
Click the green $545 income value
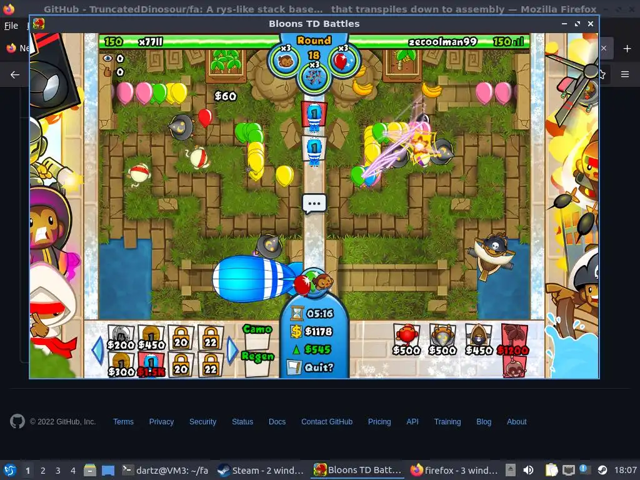pos(317,349)
